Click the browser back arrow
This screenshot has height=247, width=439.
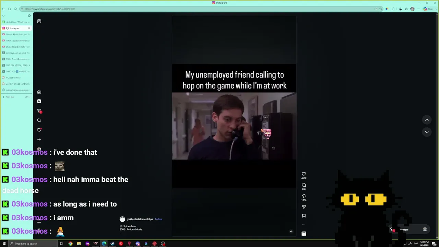click(3, 9)
